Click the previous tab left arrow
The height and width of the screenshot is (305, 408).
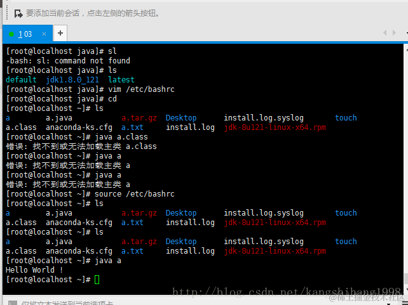pos(385,33)
